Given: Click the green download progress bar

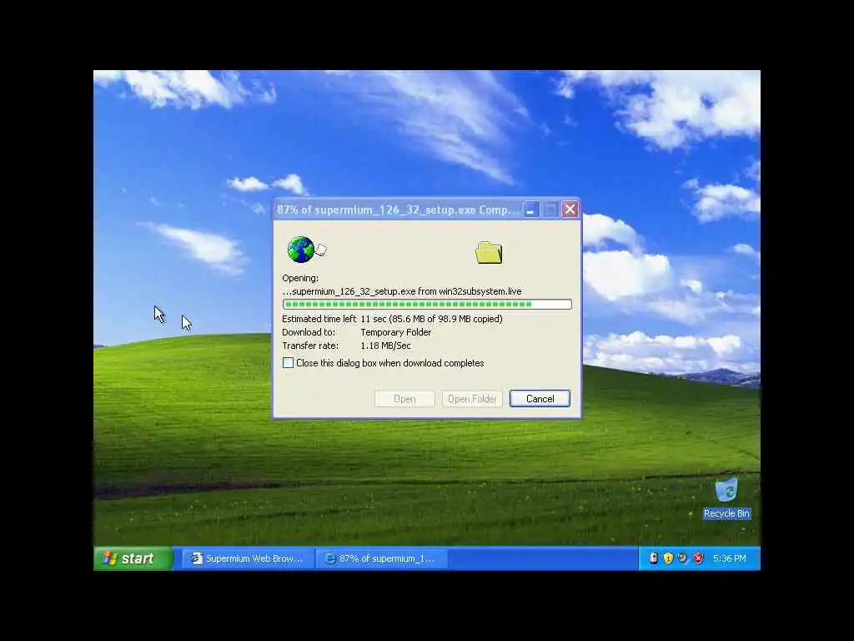Looking at the screenshot, I should point(427,304).
